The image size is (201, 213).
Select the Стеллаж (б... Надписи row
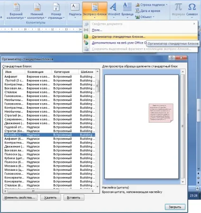click(x=49, y=186)
